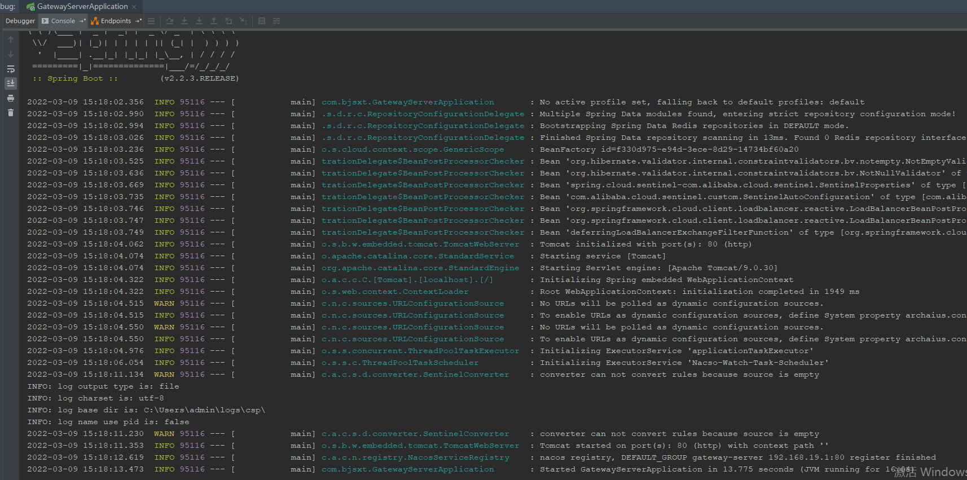Click "Initializing ExecutorService 'Nacso-Watch-Task-Scheduler'" text
Screen dimensions: 967x480
tap(684, 363)
